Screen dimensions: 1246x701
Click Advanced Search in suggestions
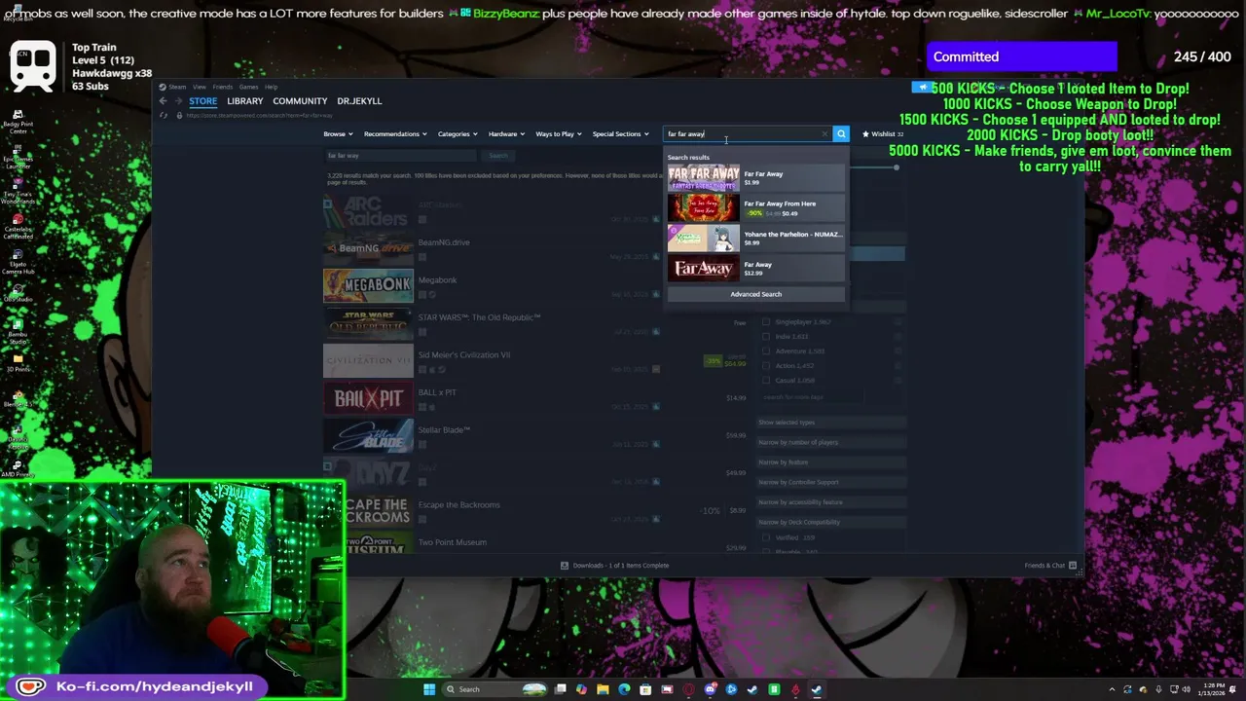[756, 294]
